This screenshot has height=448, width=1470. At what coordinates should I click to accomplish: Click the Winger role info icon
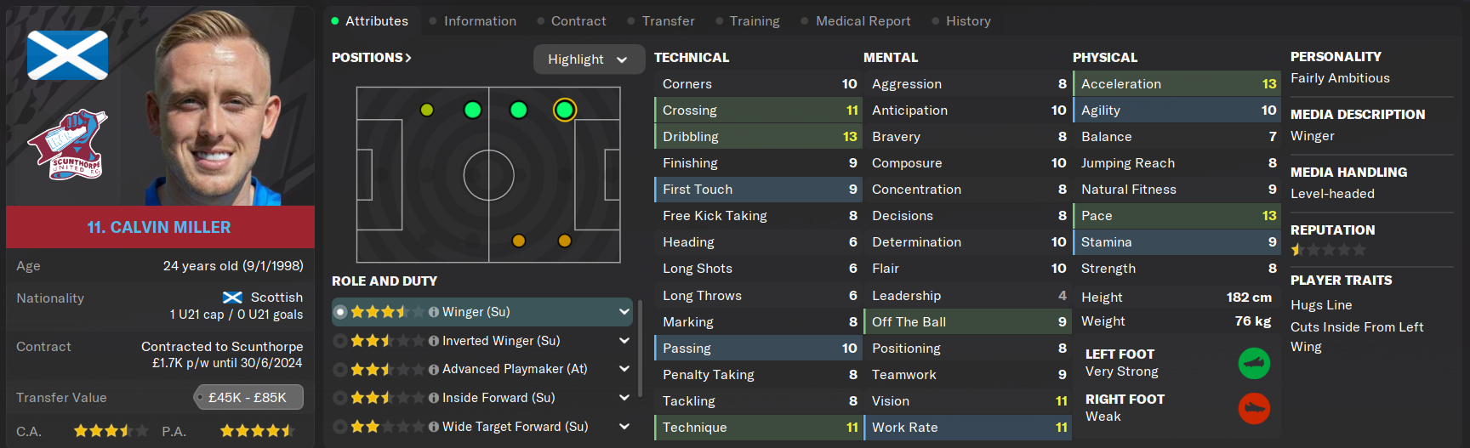pos(434,312)
